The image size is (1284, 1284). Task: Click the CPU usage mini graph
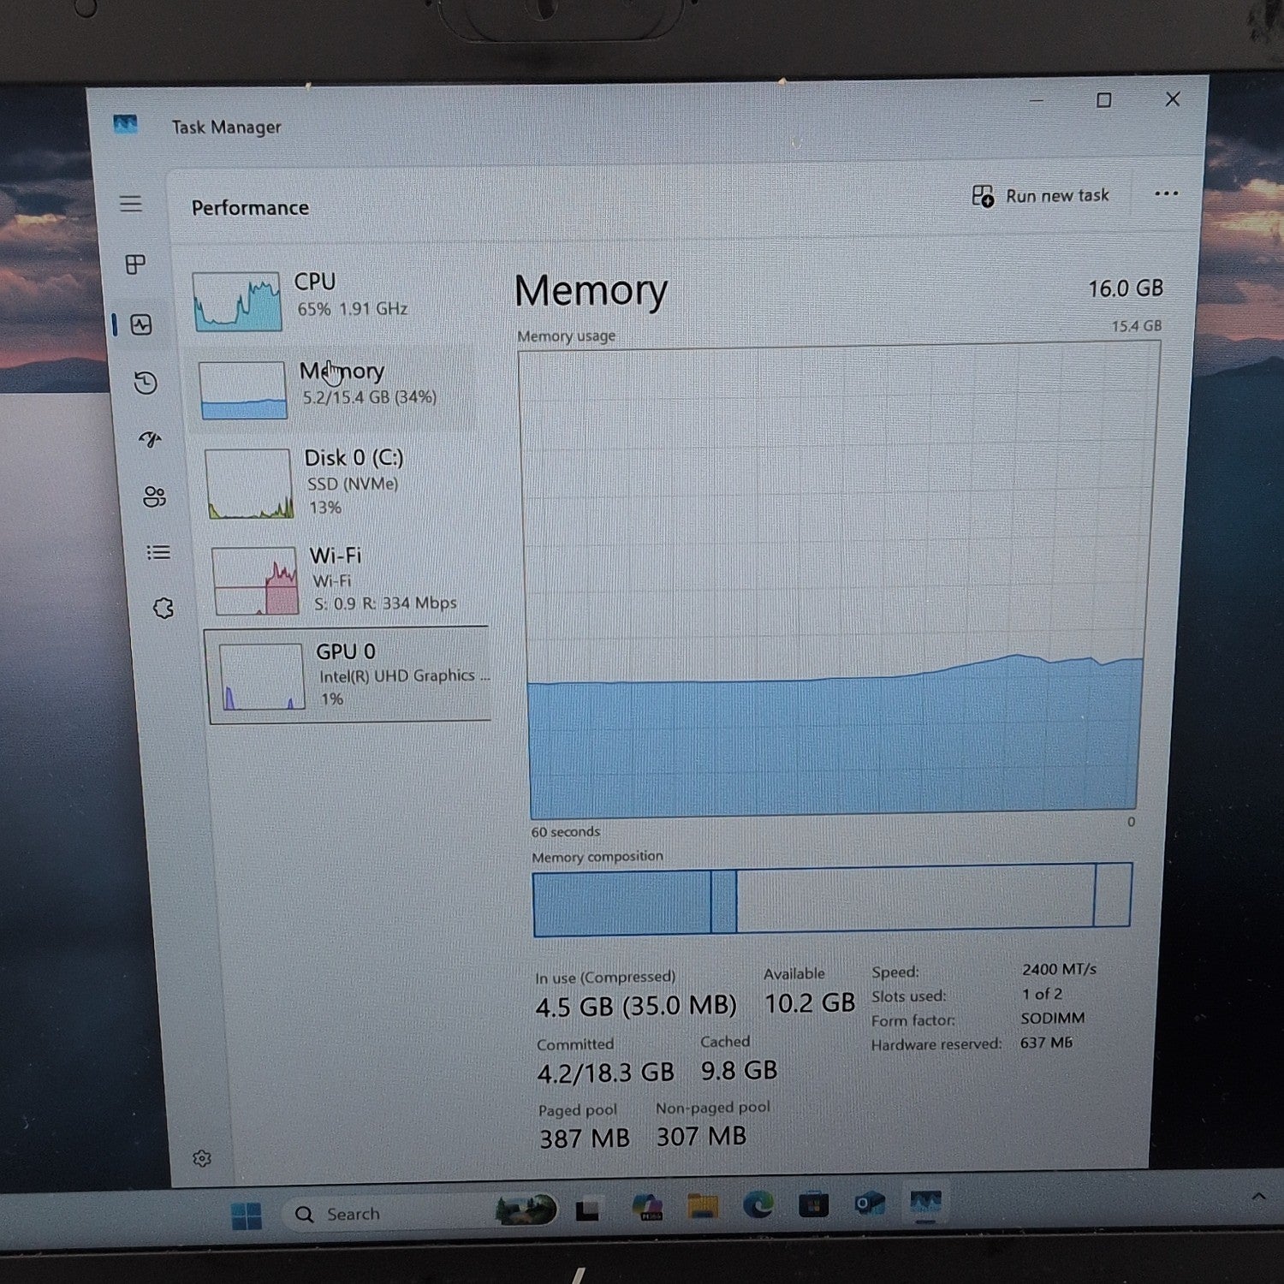tap(237, 301)
